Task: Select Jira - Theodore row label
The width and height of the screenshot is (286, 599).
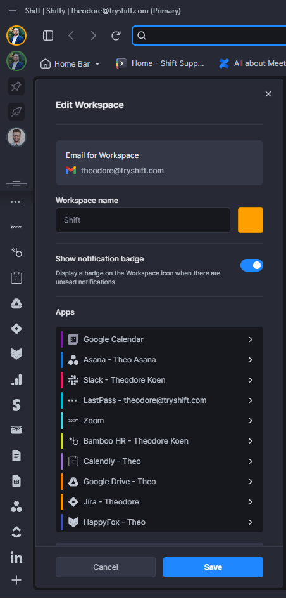Action: point(111,501)
